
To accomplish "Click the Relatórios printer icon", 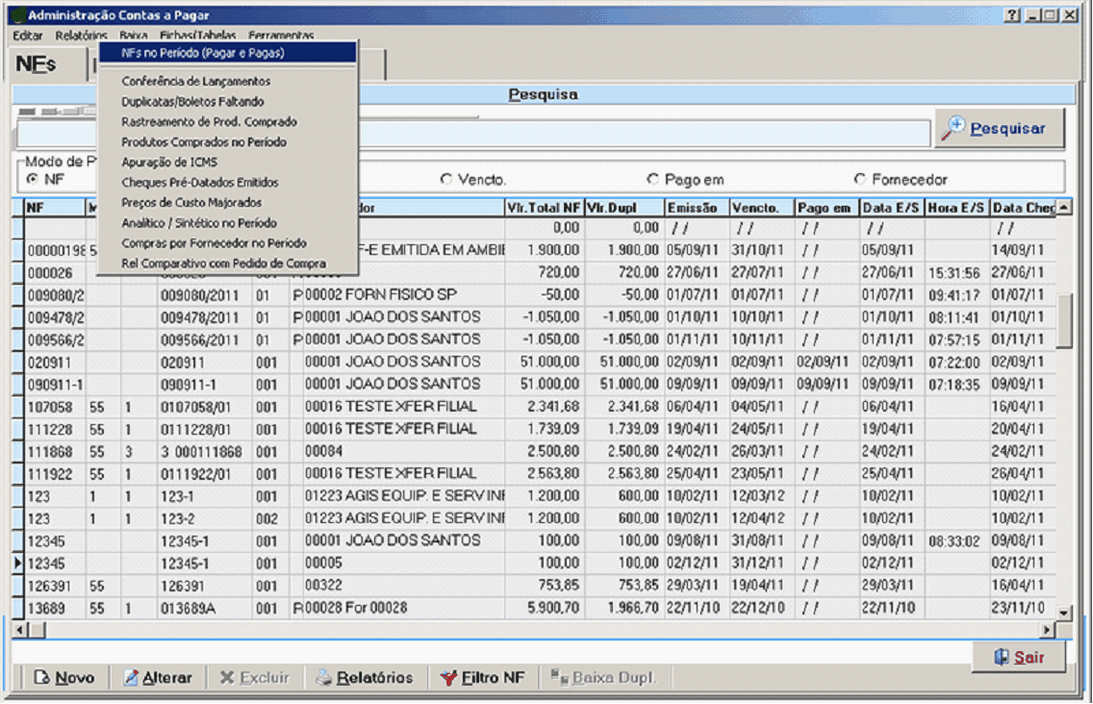I will (x=324, y=678).
